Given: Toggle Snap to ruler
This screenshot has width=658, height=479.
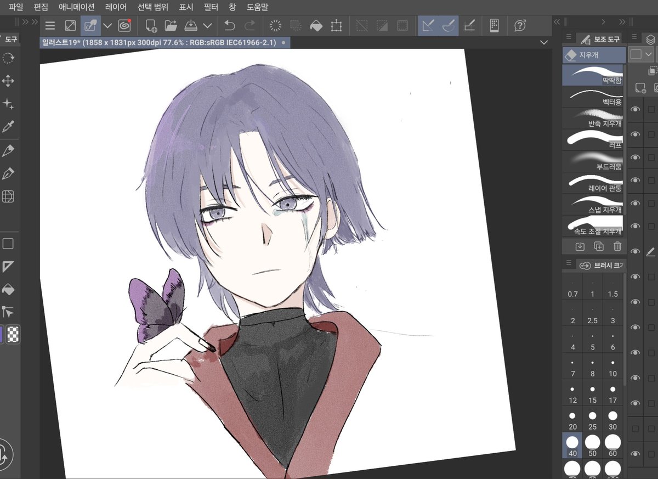Looking at the screenshot, I should pos(428,26).
